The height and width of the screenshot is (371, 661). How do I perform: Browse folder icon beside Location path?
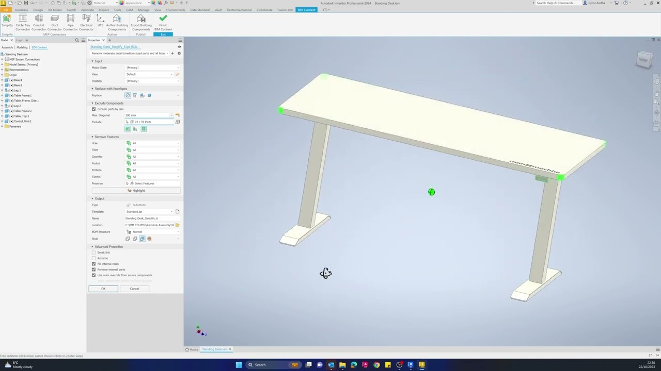177,225
